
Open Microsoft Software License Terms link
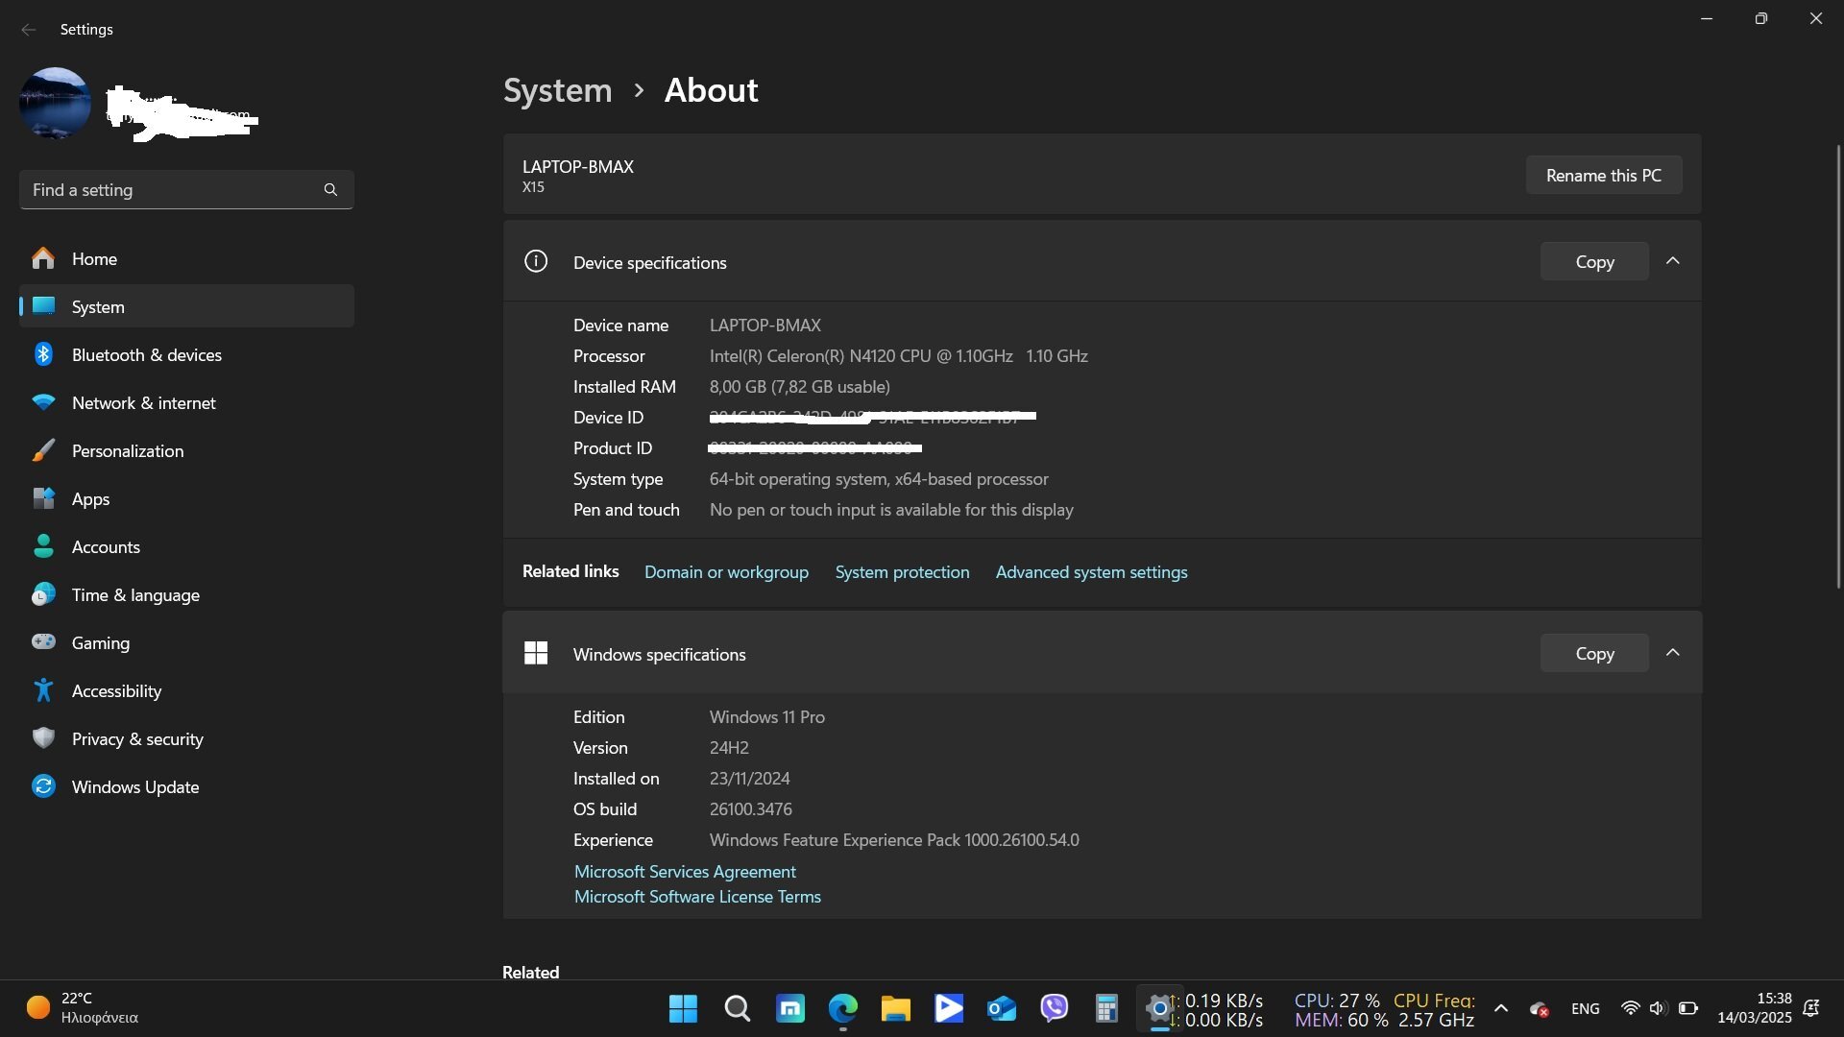click(x=697, y=897)
